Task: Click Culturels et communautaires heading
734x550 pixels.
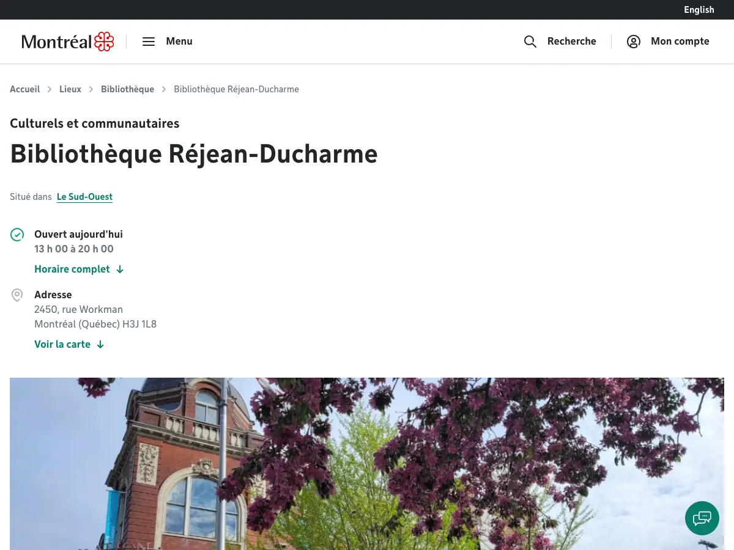Action: pos(95,123)
